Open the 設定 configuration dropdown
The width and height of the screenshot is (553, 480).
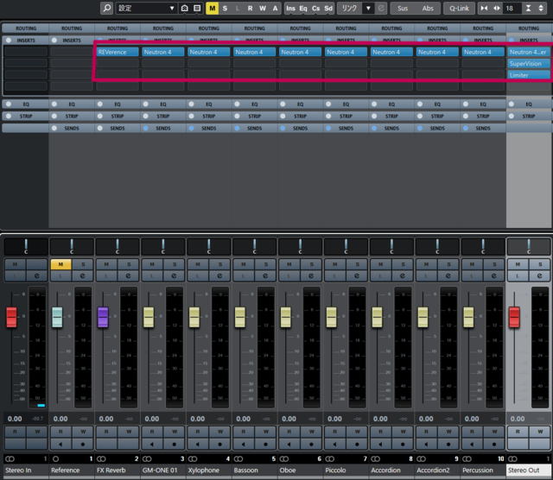146,8
